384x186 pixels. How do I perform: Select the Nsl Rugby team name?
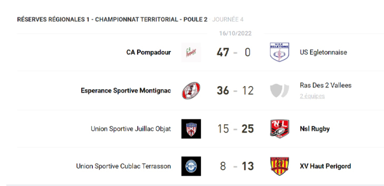(x=315, y=129)
